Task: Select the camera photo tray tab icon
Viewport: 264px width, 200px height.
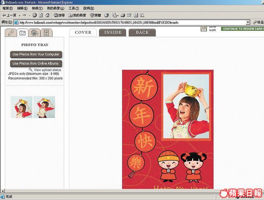Action: coord(23,33)
